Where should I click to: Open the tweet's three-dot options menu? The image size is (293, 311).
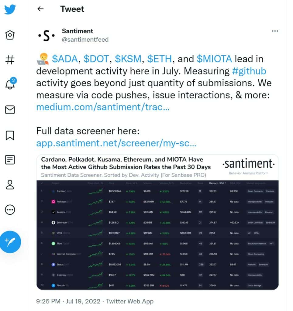275,31
